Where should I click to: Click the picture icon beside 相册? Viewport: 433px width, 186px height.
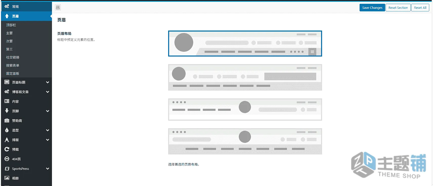[7, 178]
